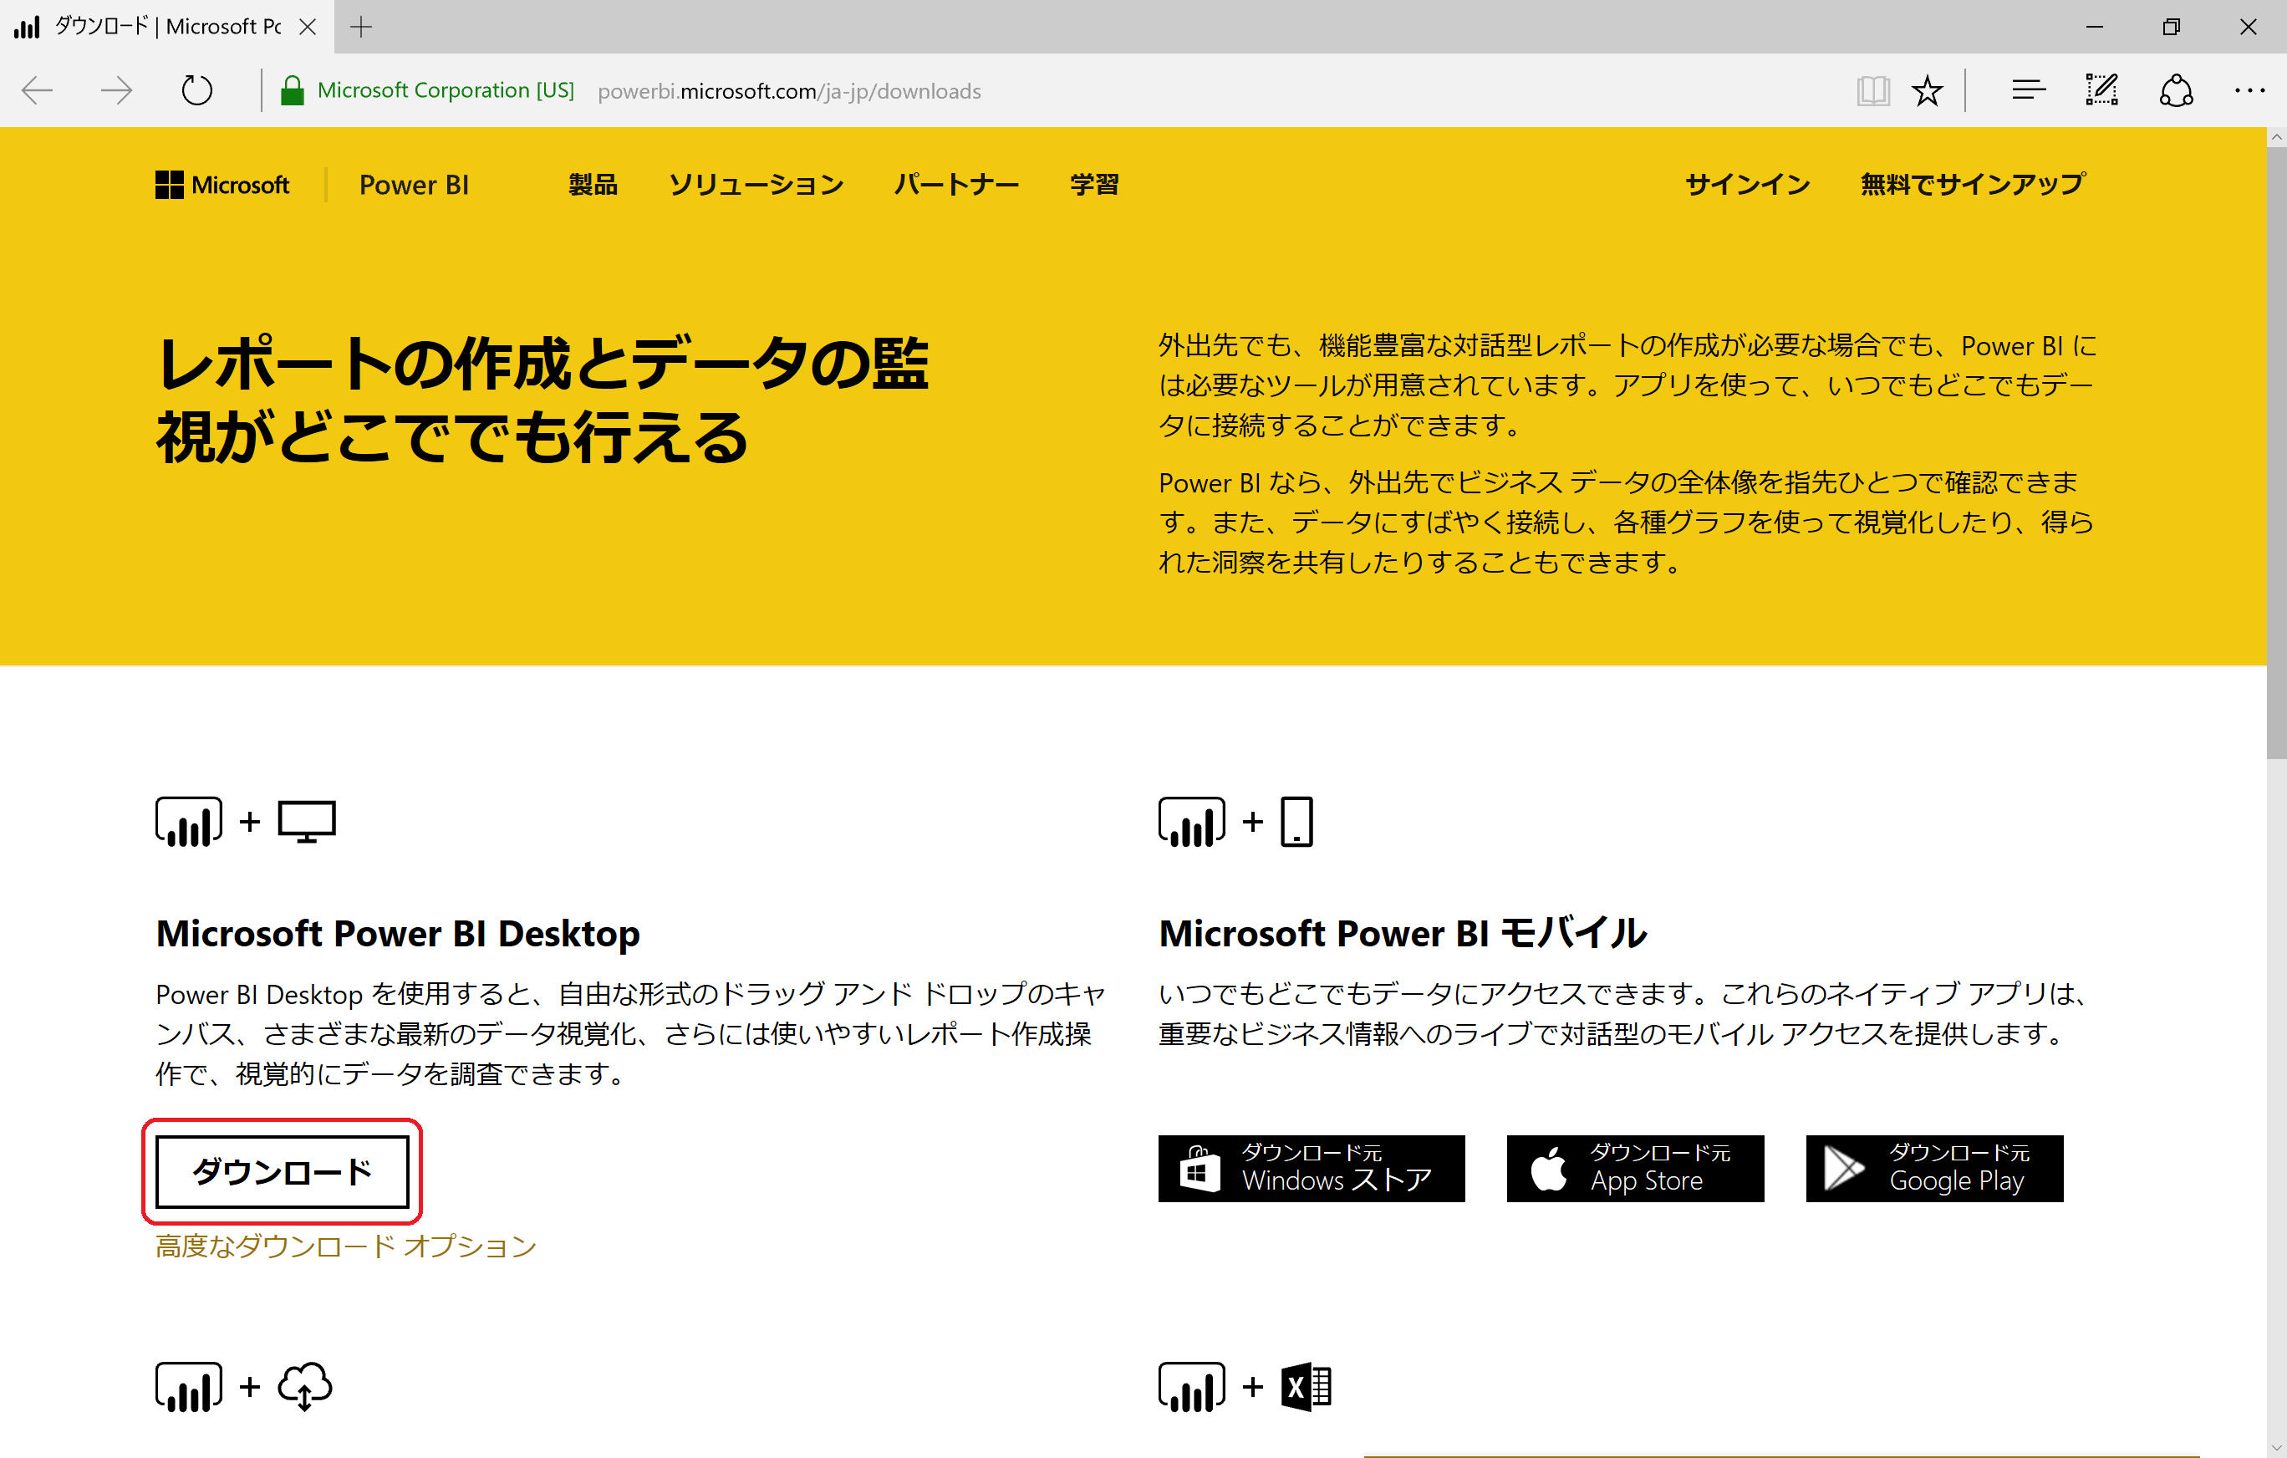Open 高度なダウンロード オプション link
Screen dimensions: 2287x1458
(x=346, y=1246)
